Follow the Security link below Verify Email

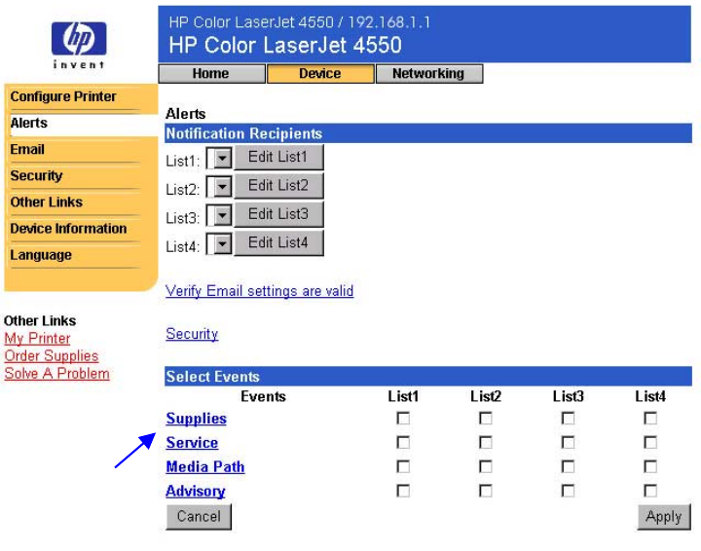192,334
